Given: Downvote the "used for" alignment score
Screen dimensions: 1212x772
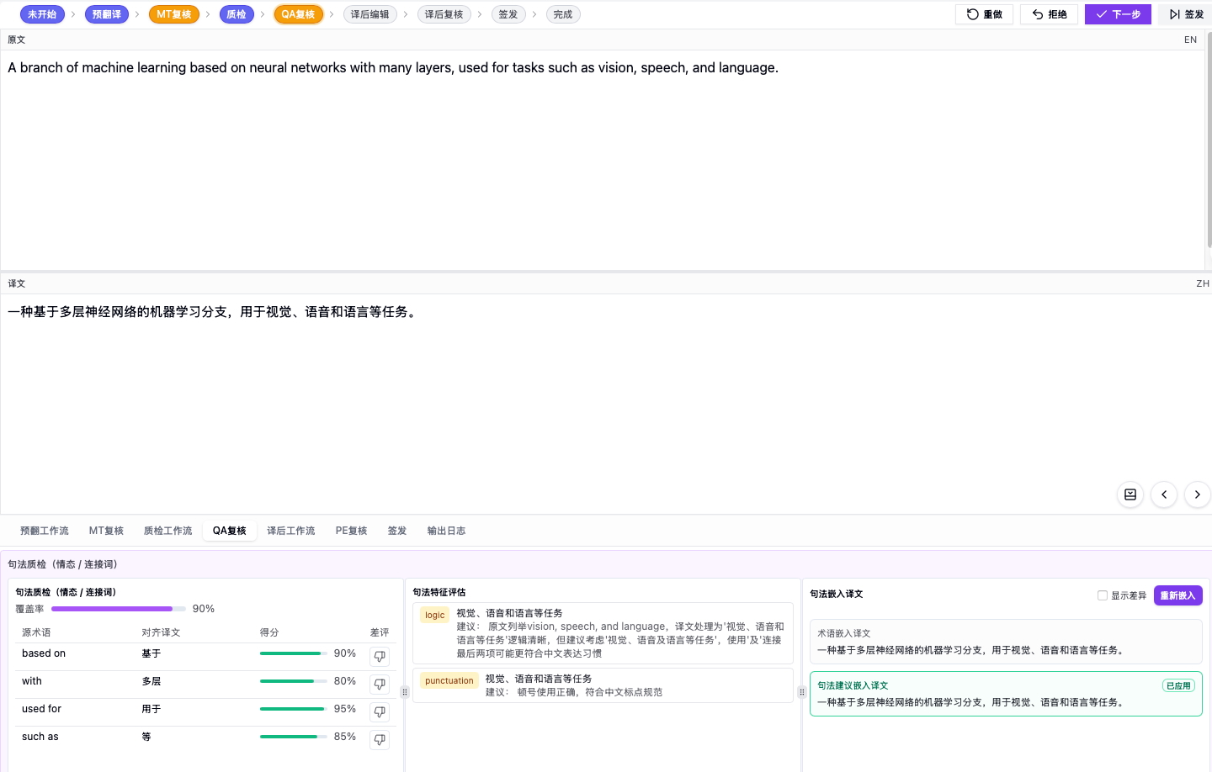Looking at the screenshot, I should 379,712.
